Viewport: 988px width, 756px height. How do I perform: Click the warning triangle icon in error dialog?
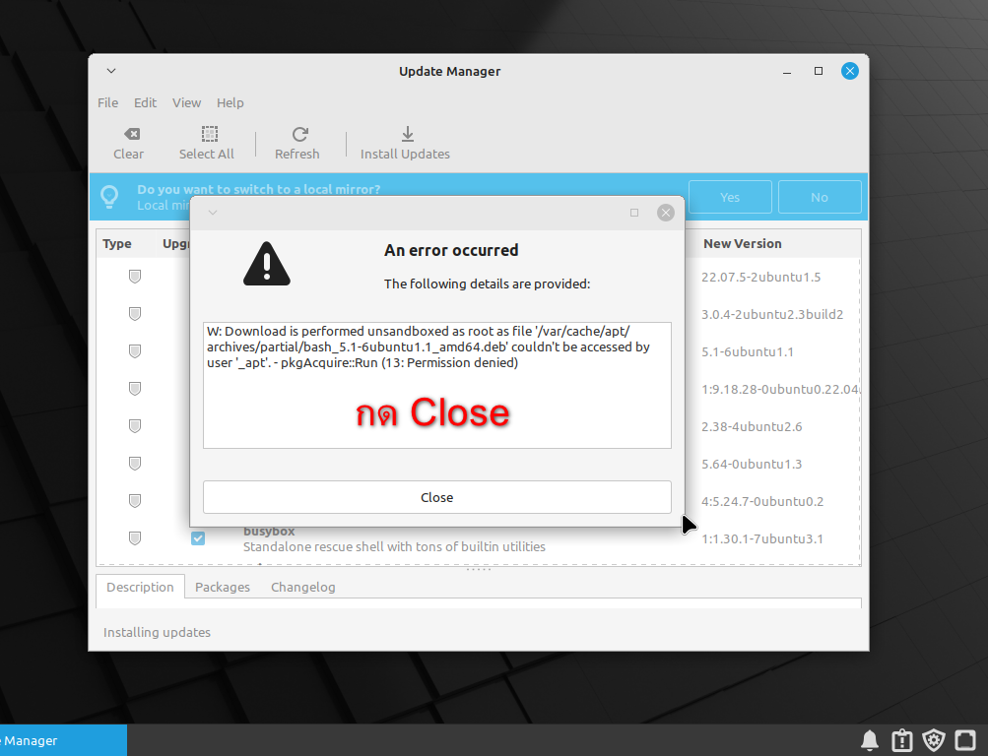pyautogui.click(x=267, y=264)
